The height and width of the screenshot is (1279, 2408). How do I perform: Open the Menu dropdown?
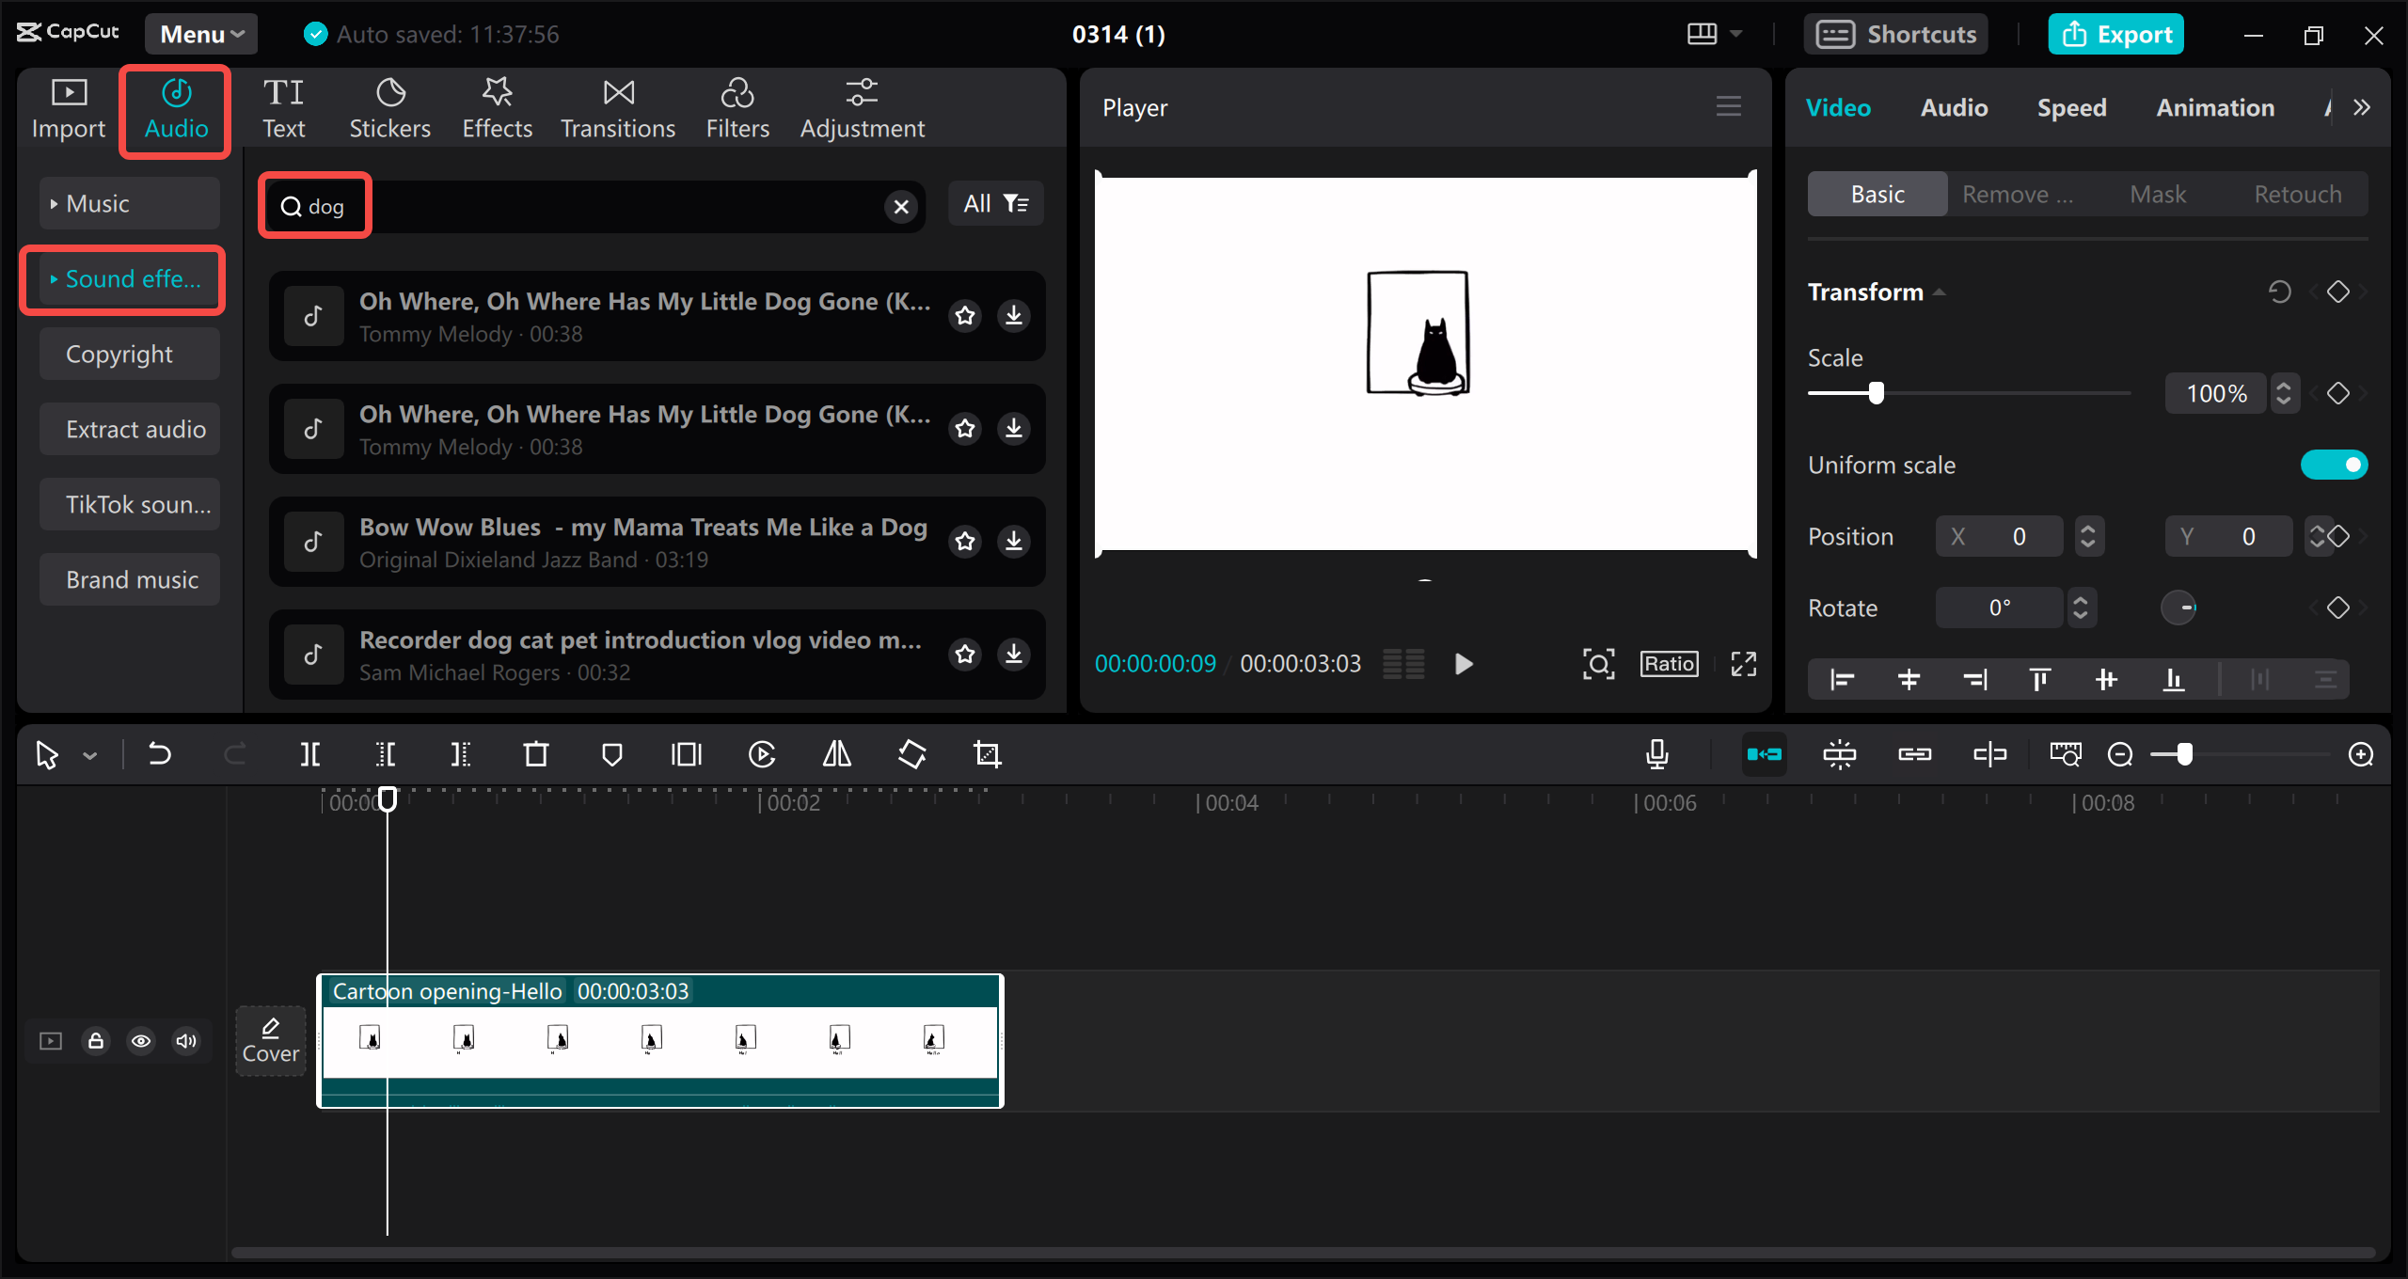[199, 34]
